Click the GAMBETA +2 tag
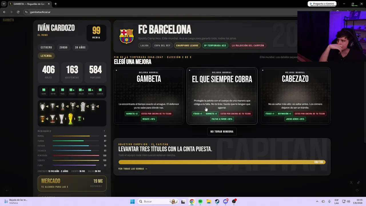The image size is (366, 206). 132,114
